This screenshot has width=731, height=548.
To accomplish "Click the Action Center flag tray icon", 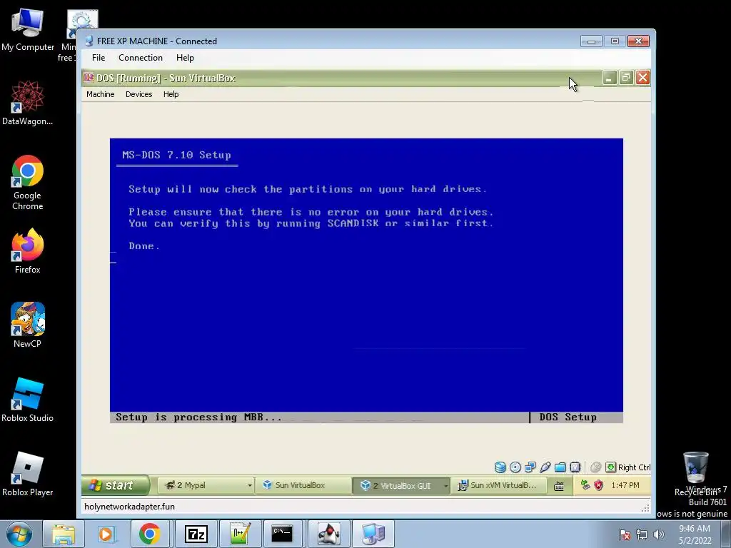I will pyautogui.click(x=625, y=534).
